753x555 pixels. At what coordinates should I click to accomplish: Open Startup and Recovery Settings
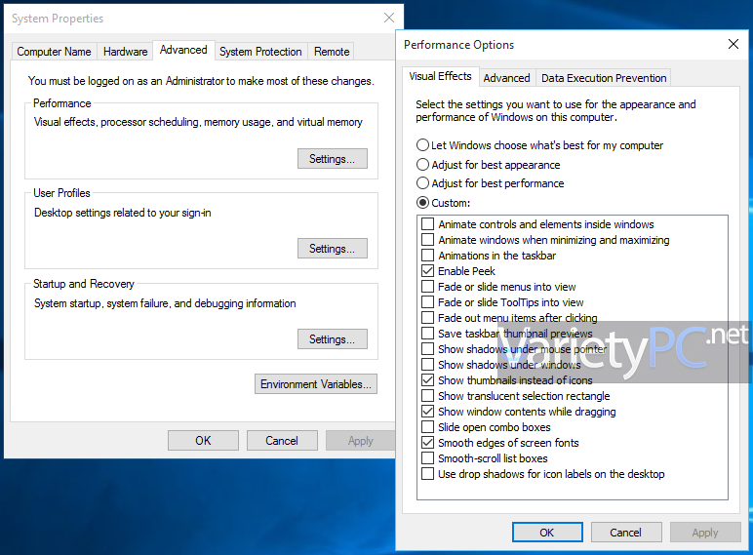click(x=332, y=339)
